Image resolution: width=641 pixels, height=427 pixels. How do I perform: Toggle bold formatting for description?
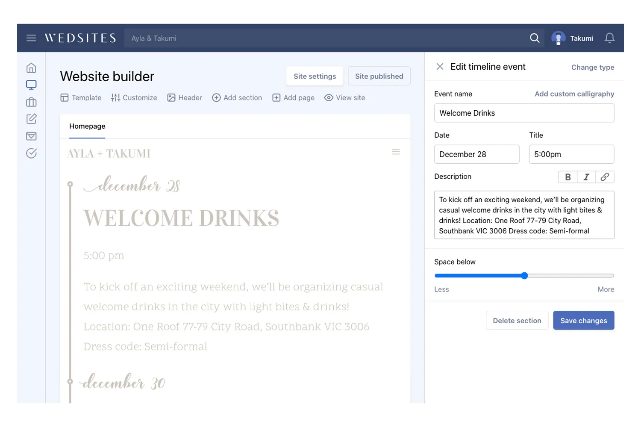[x=567, y=177]
